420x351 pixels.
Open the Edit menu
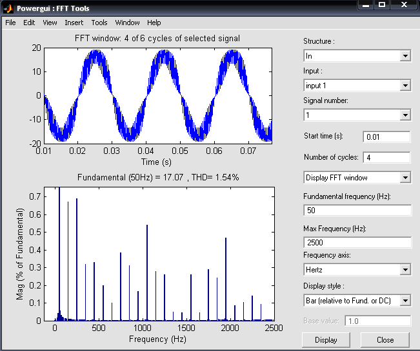(29, 23)
